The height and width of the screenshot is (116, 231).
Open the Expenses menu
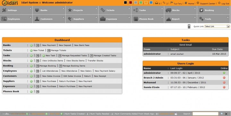(115, 19)
